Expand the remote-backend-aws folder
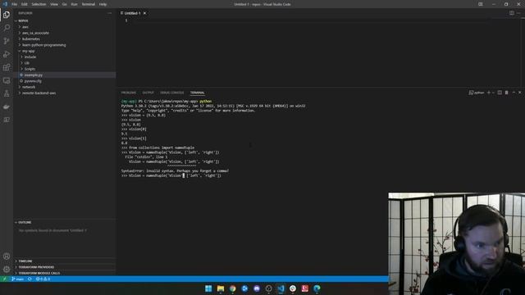Viewport: 525px width, 295px height. pos(39,93)
